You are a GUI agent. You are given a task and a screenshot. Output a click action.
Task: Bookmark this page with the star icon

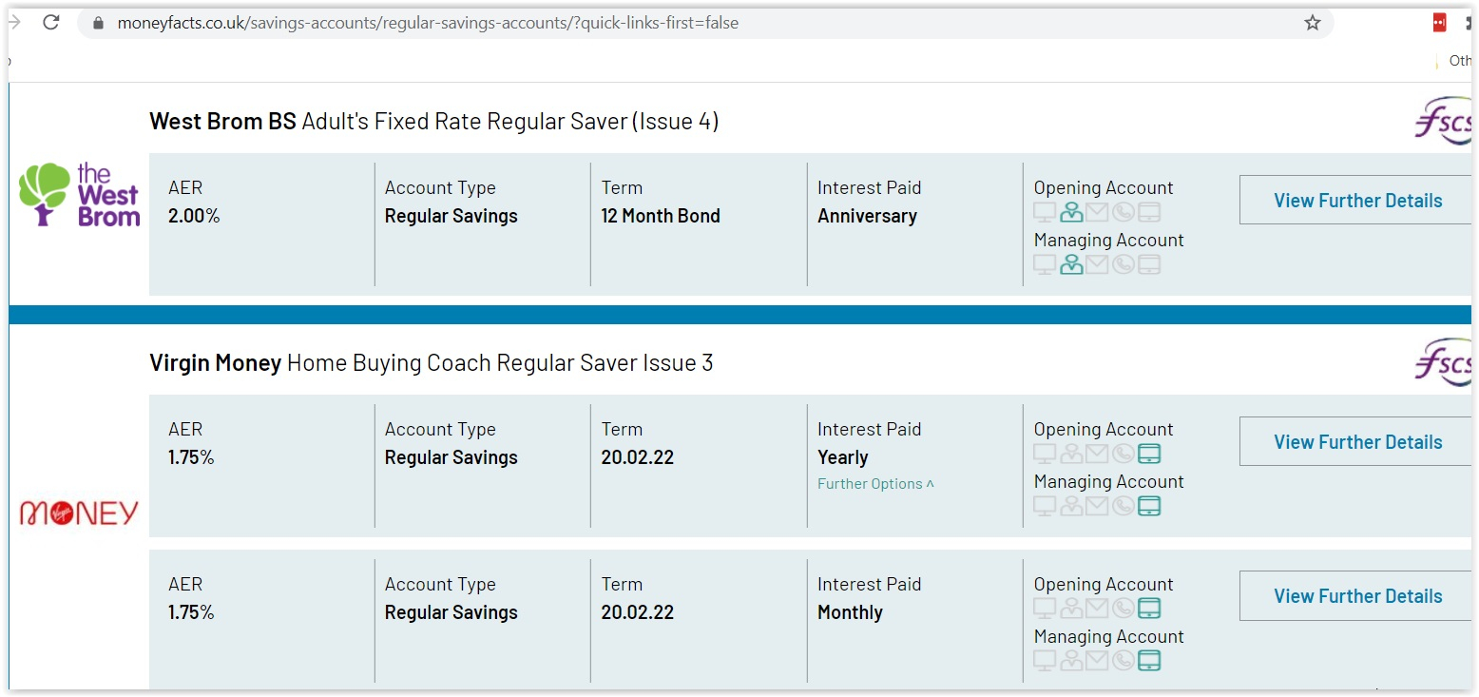coord(1312,23)
